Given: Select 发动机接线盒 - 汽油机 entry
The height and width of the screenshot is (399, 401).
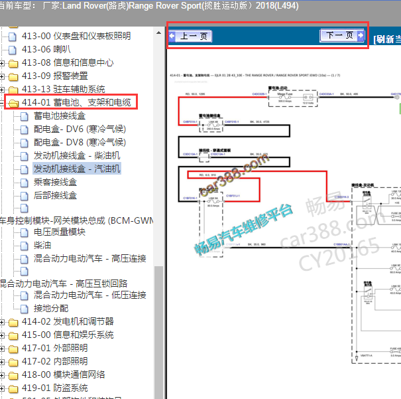Looking at the screenshot, I should [77, 169].
